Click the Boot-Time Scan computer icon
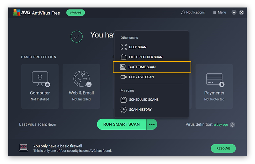Screen dimensions: 255x164 pyautogui.click(x=123, y=67)
